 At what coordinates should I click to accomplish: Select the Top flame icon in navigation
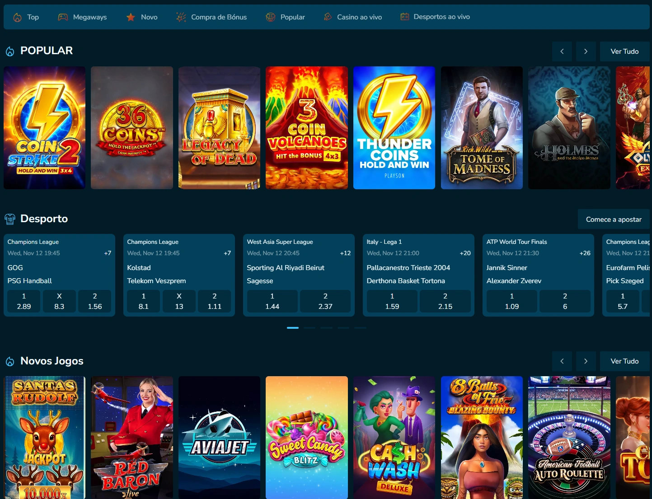[x=17, y=17]
